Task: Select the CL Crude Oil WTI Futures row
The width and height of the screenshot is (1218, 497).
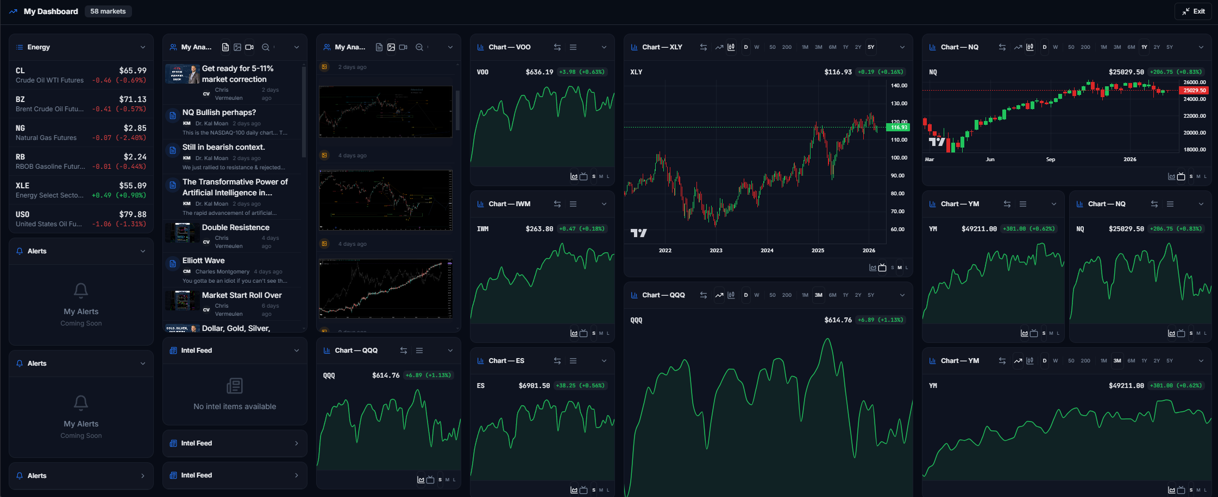Action: point(81,75)
